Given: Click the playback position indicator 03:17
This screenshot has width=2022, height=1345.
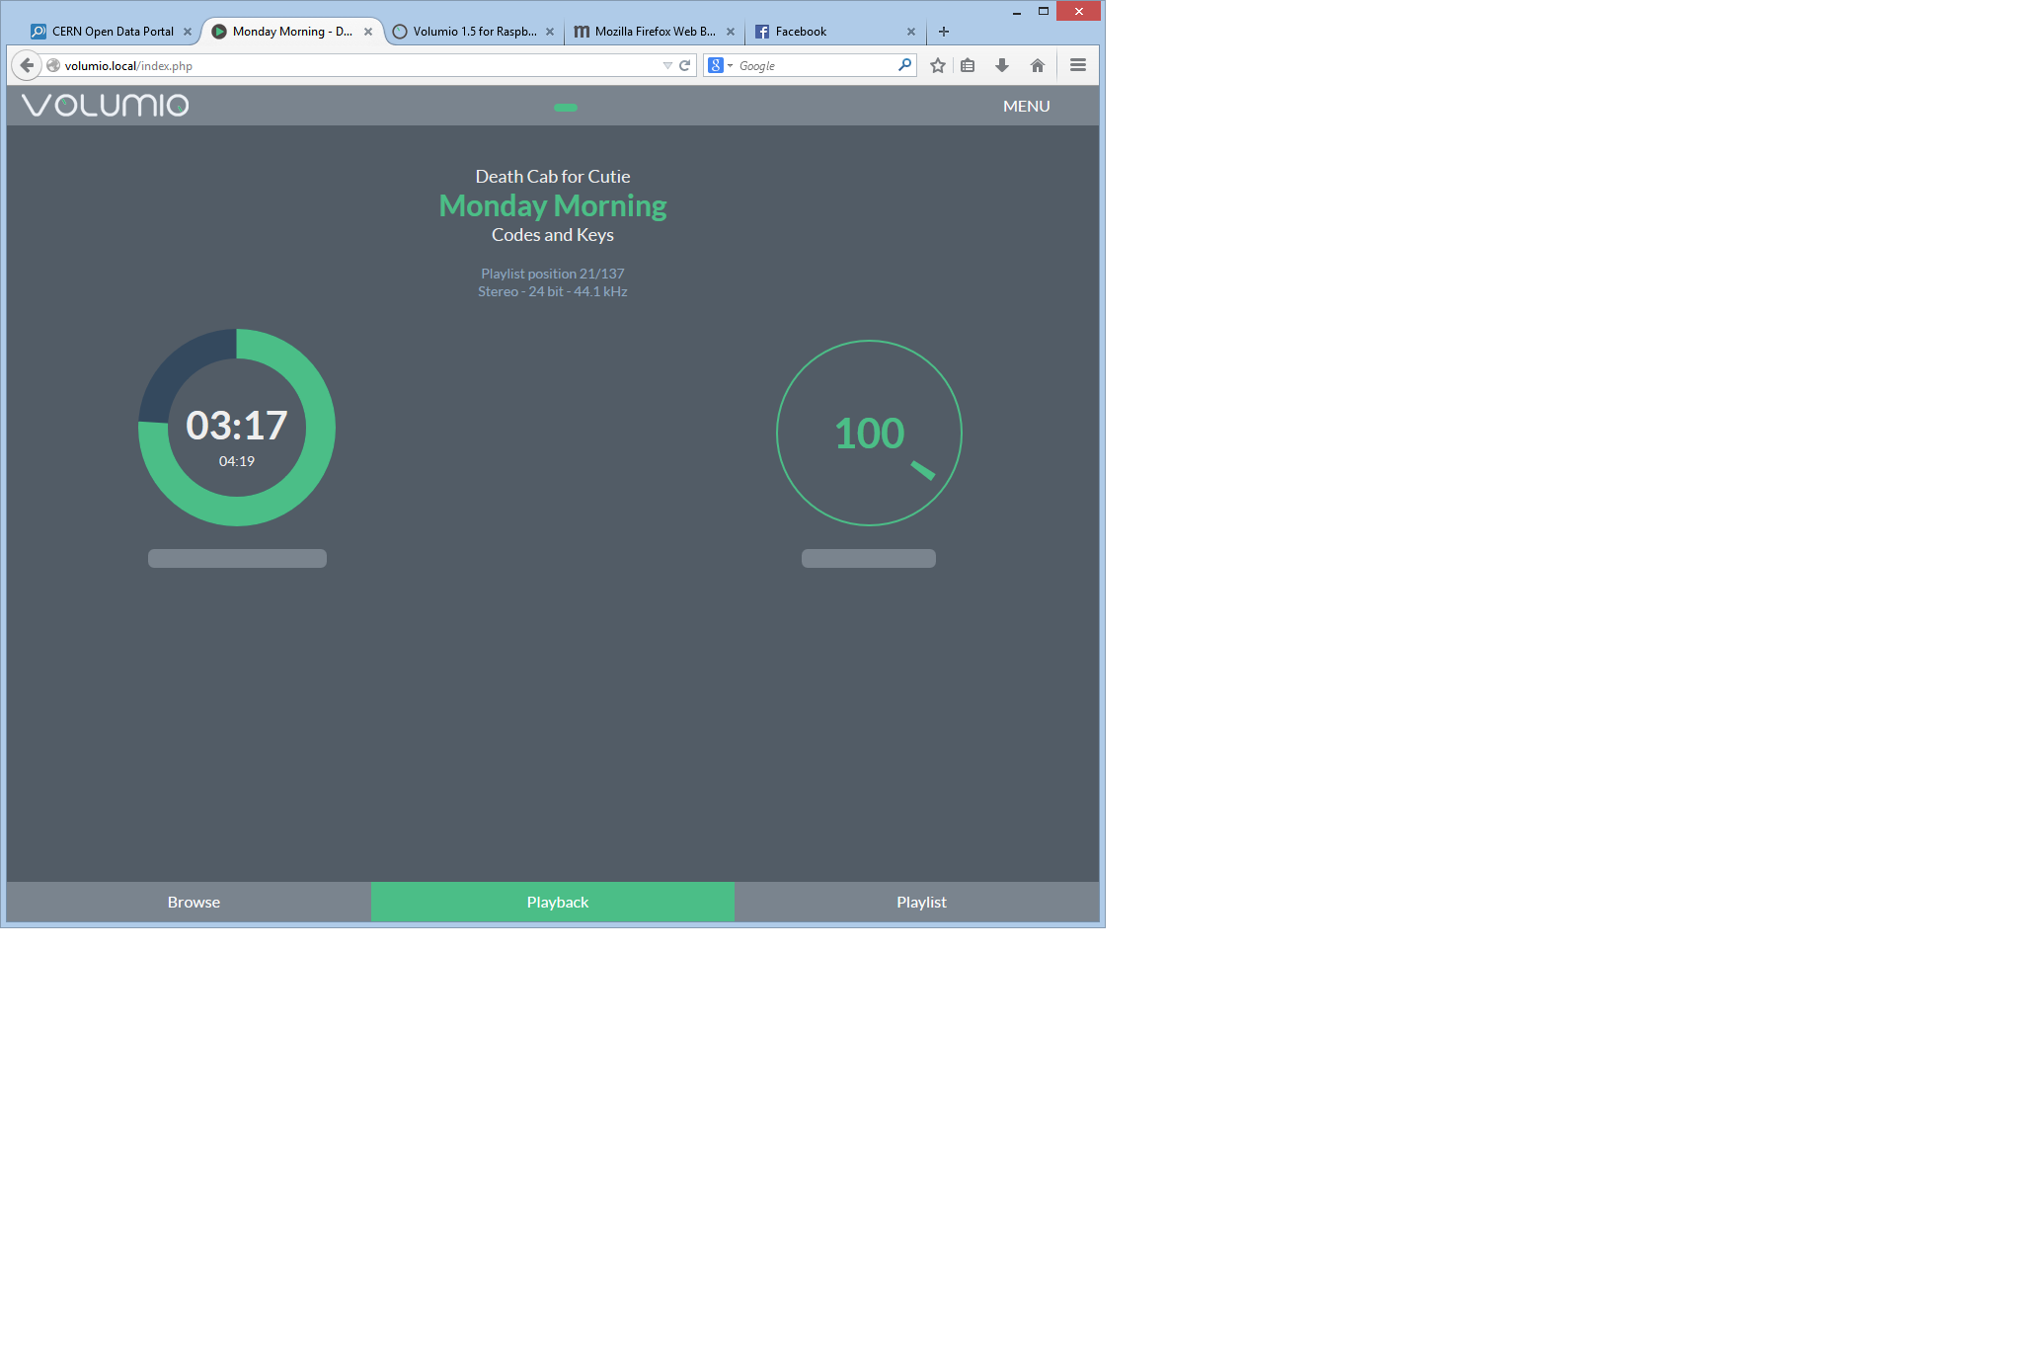Looking at the screenshot, I should coord(237,424).
